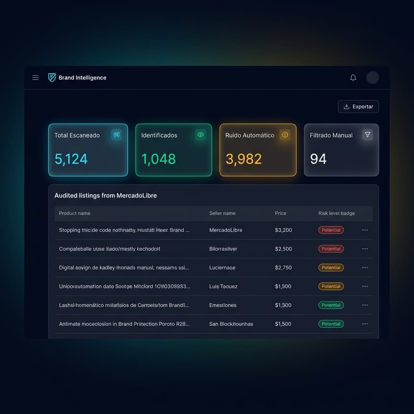The image size is (414, 414).
Task: Select the Identificados value 1,048
Action: pyautogui.click(x=158, y=159)
